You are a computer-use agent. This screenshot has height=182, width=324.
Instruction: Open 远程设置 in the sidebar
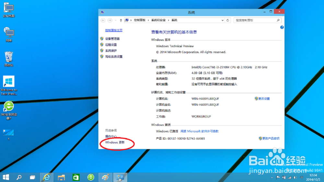(x=111, y=45)
